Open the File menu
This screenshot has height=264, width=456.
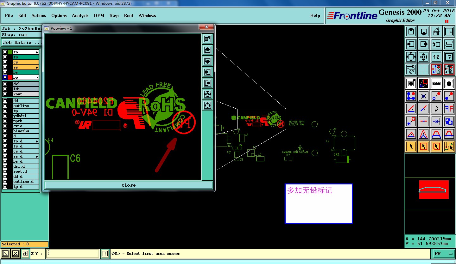click(9, 15)
